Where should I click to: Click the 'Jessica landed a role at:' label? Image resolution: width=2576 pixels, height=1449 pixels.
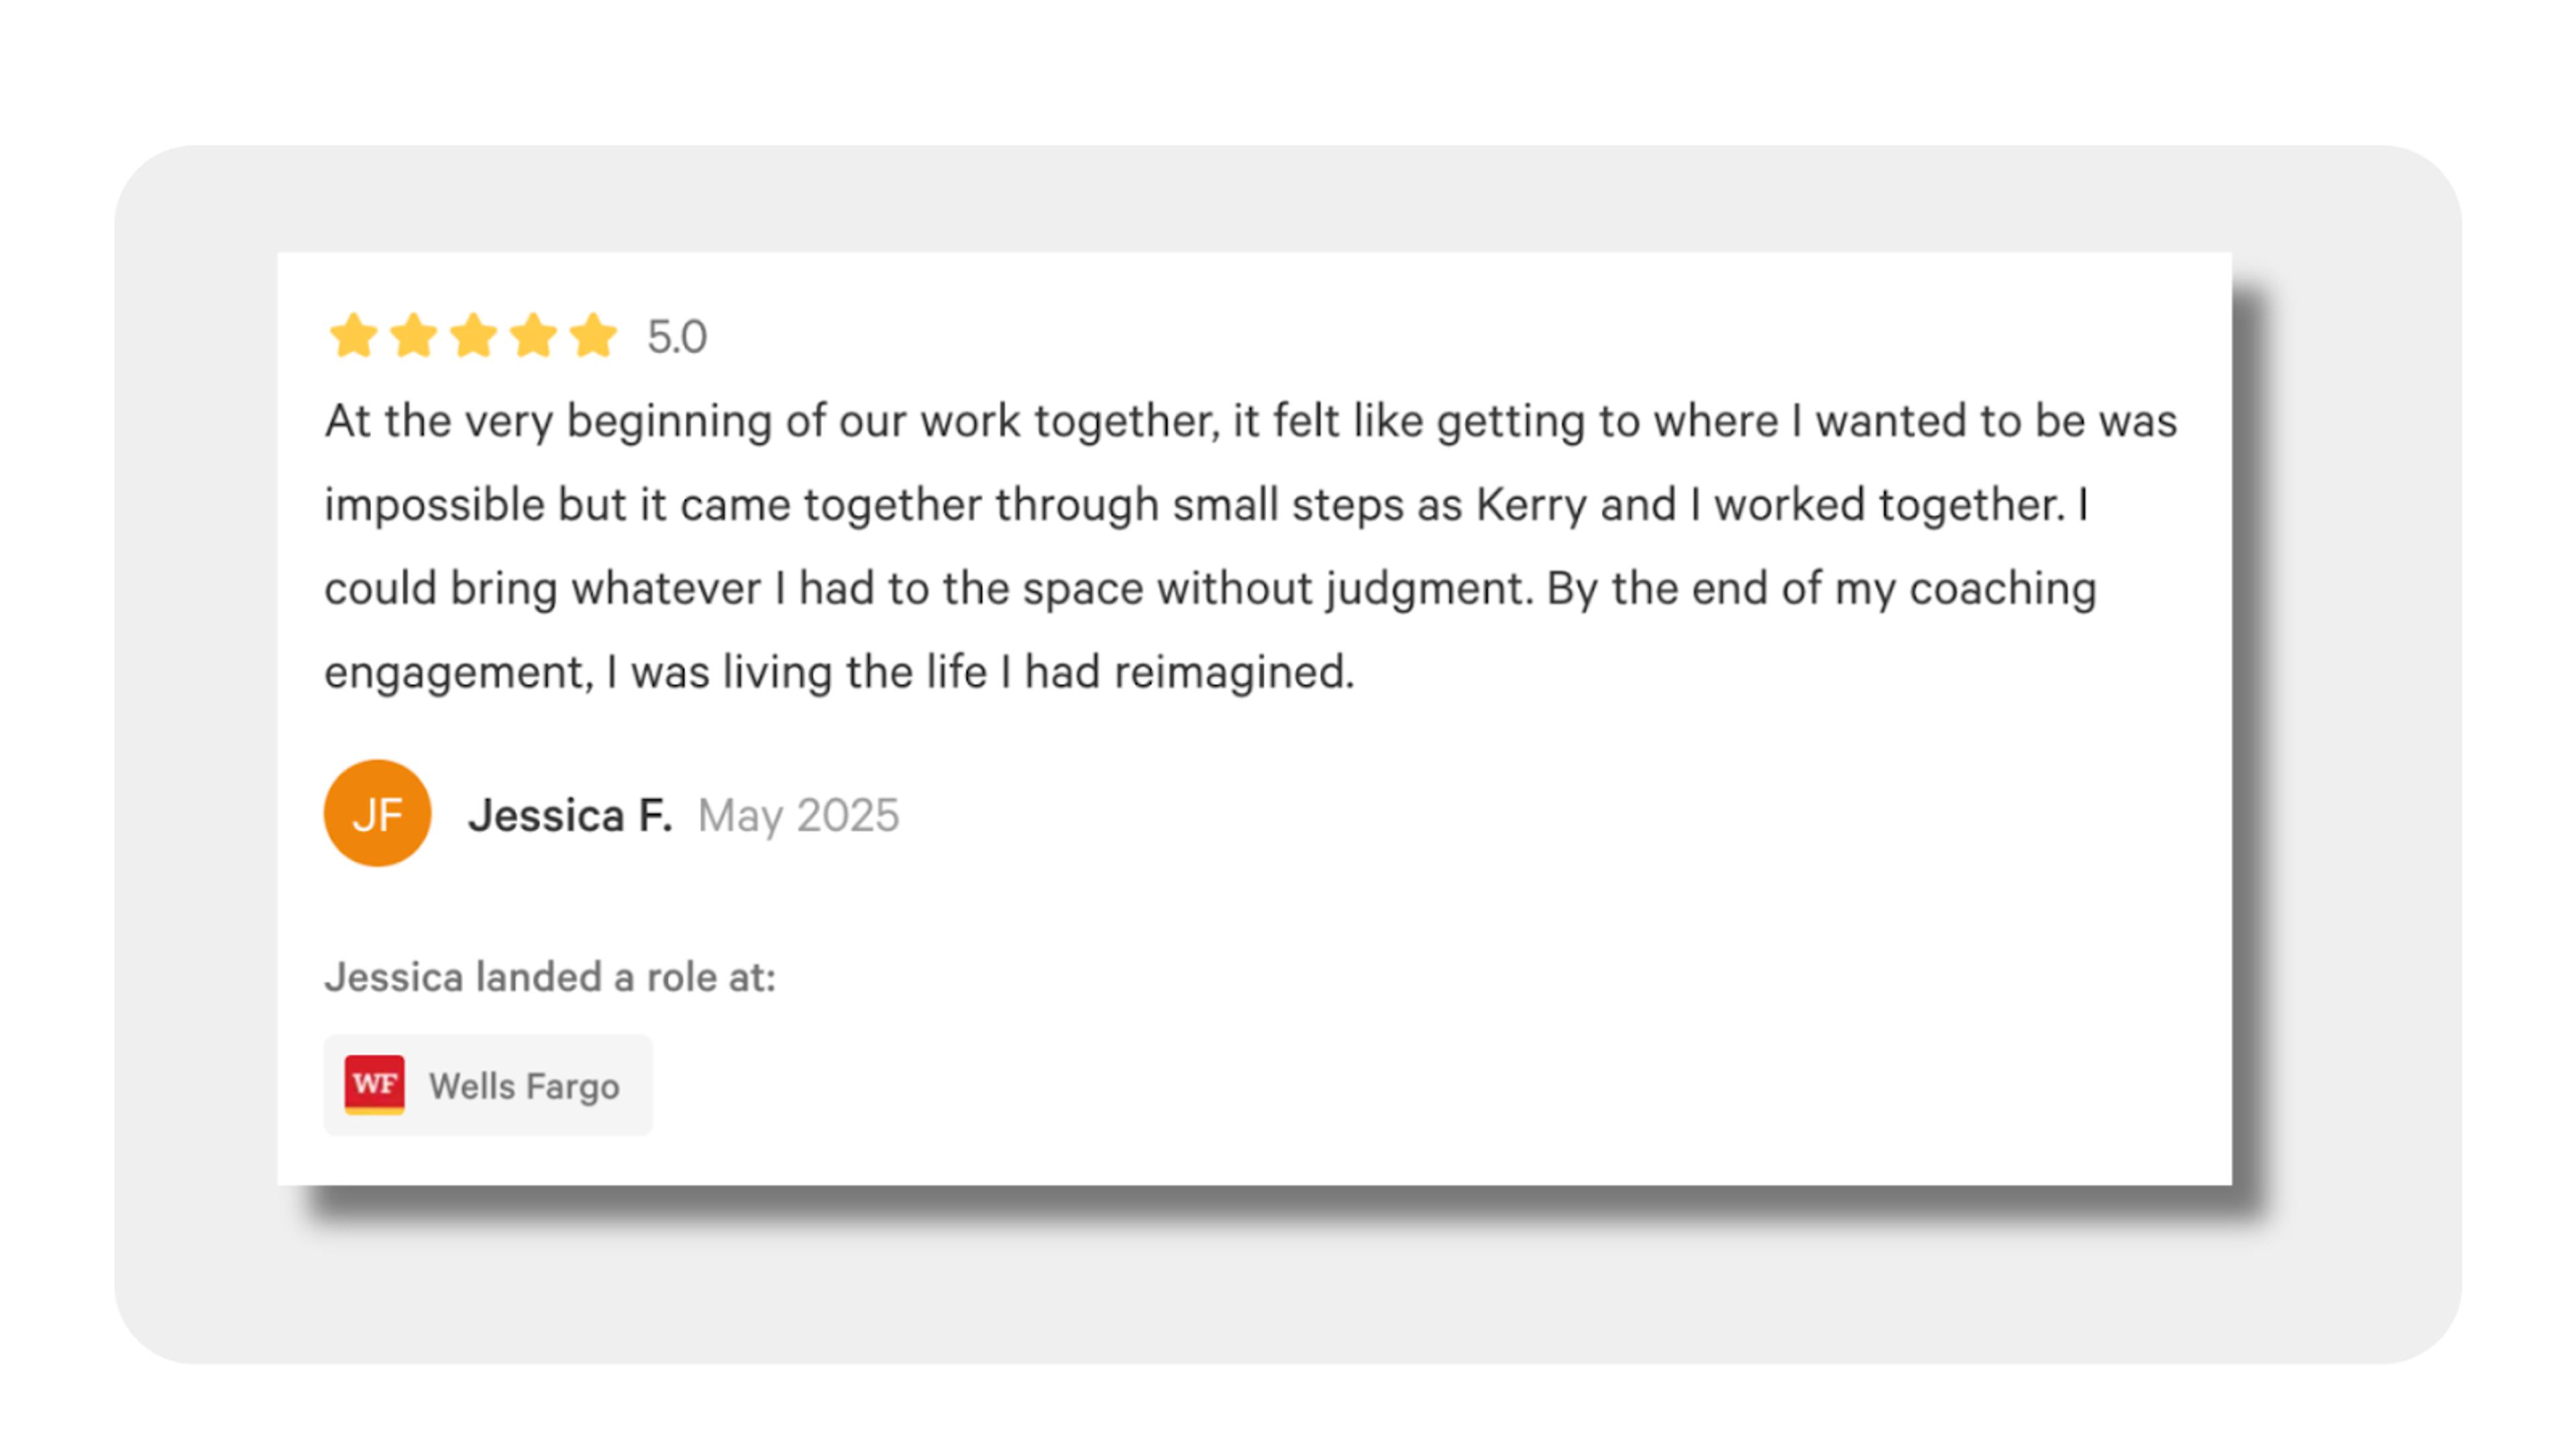pos(550,977)
